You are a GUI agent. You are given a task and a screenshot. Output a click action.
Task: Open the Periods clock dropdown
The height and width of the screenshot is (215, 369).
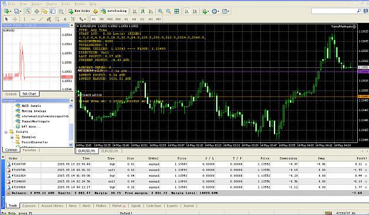pos(215,11)
